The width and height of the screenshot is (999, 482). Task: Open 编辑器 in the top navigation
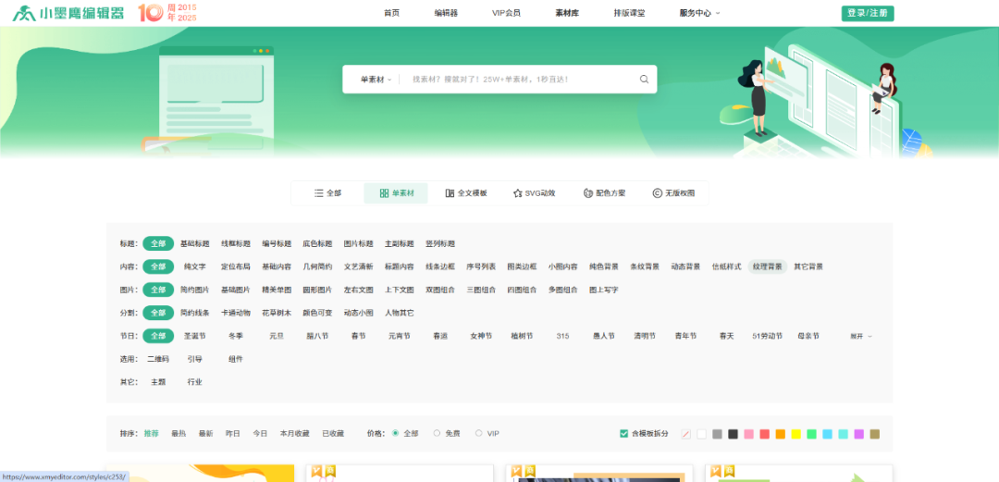point(446,13)
